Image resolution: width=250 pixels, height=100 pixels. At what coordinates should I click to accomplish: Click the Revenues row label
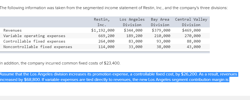click(x=13, y=30)
